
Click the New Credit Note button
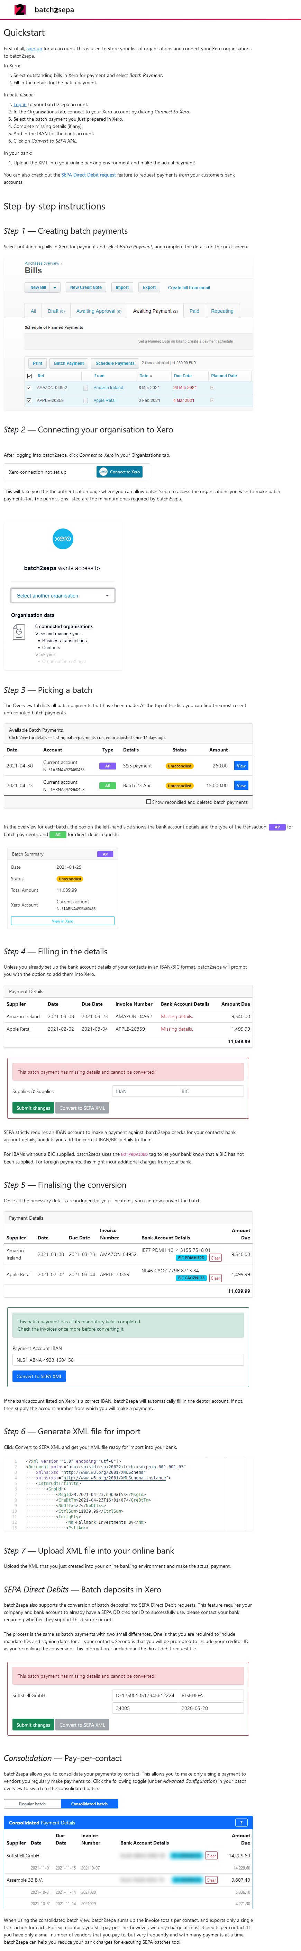click(85, 288)
